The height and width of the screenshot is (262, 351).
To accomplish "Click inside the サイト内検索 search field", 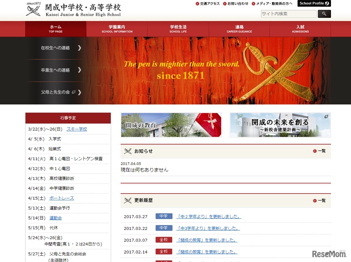I will point(289,14).
